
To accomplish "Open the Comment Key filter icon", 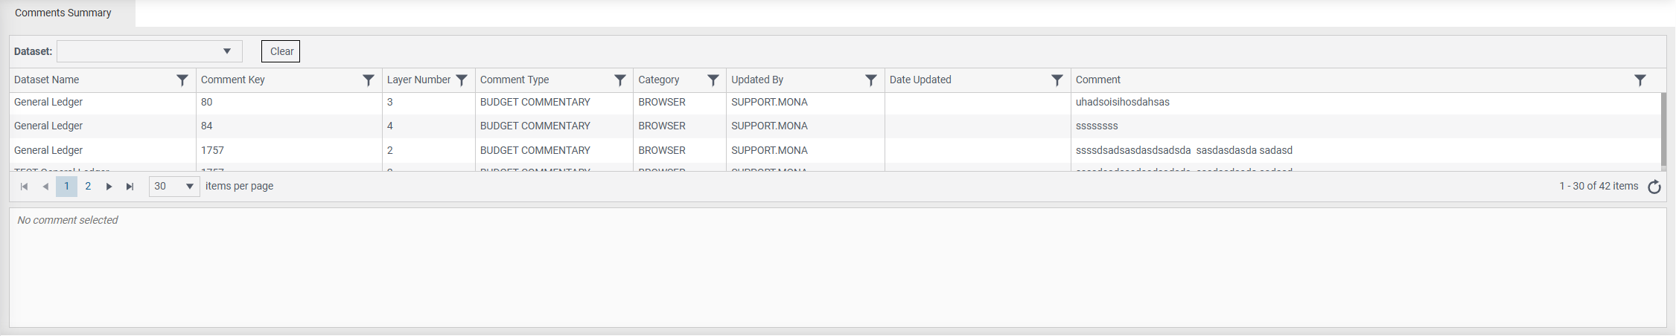I will (369, 80).
